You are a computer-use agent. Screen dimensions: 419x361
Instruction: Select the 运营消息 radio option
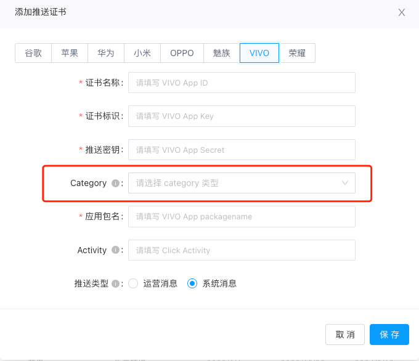tap(133, 283)
